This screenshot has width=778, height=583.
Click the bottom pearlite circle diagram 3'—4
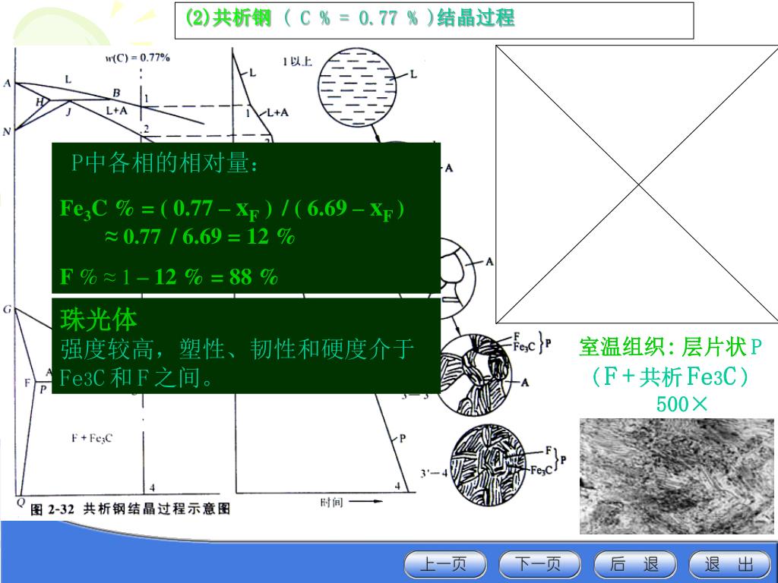(489, 465)
